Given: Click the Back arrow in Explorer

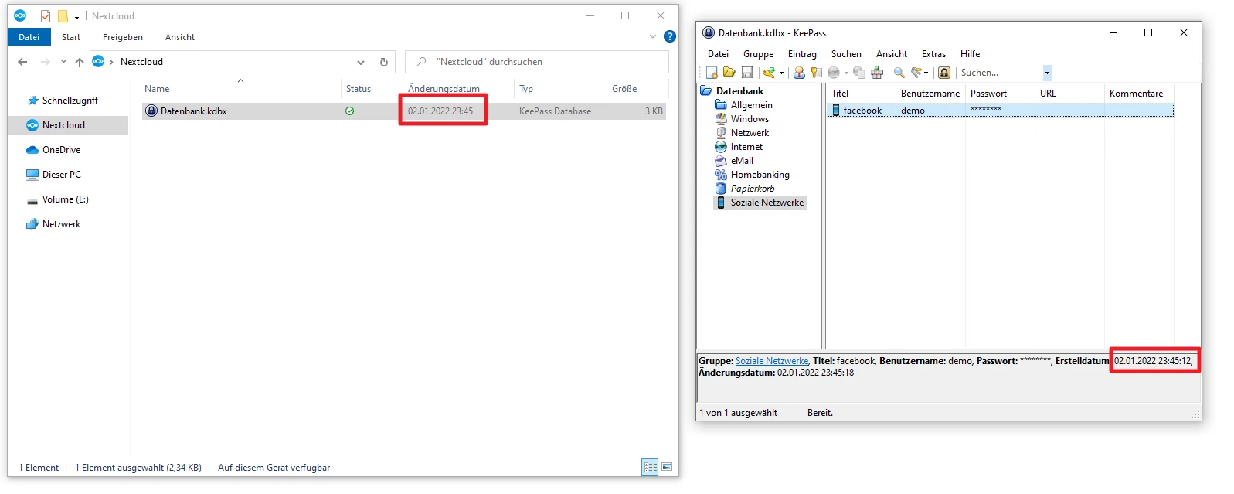Looking at the screenshot, I should 22,62.
